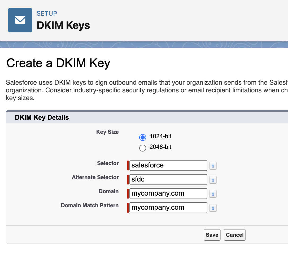Screen dimensions: 288x267
Task: Open info tooltip beside the Selector field
Action: coord(213,165)
